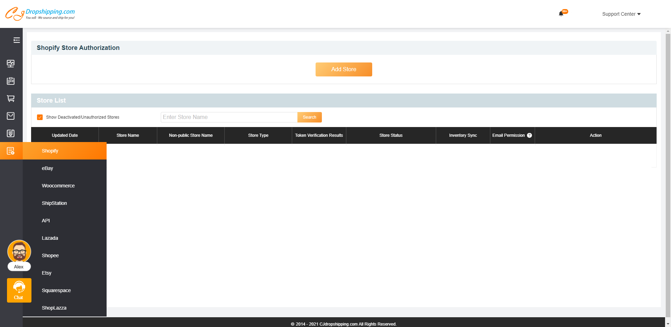Click the package box sidebar icon

coord(11,116)
